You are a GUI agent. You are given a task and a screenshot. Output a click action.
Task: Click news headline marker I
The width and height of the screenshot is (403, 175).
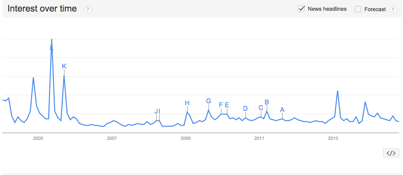(159, 111)
